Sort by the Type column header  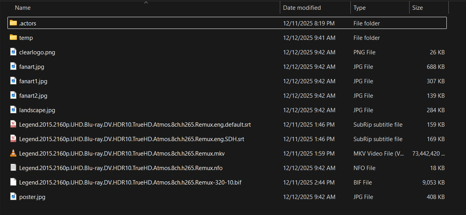359,8
